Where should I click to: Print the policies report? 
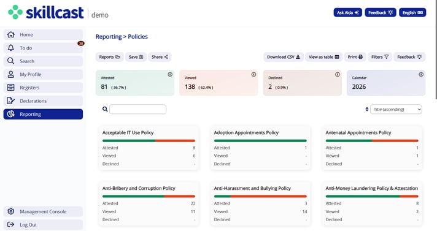pyautogui.click(x=355, y=57)
